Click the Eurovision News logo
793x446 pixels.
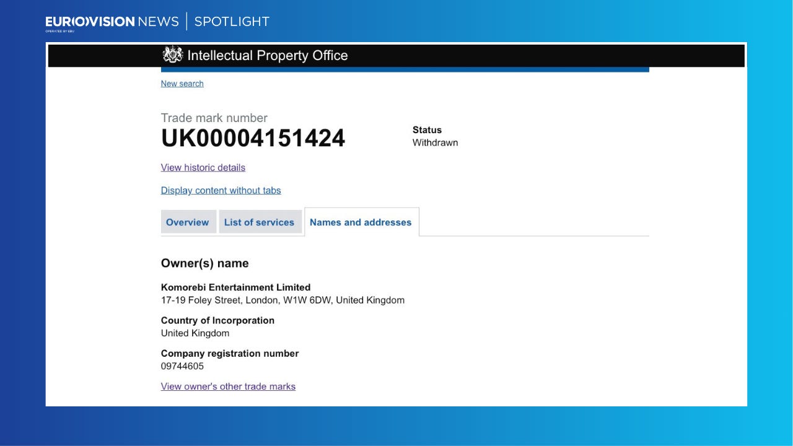coord(112,22)
